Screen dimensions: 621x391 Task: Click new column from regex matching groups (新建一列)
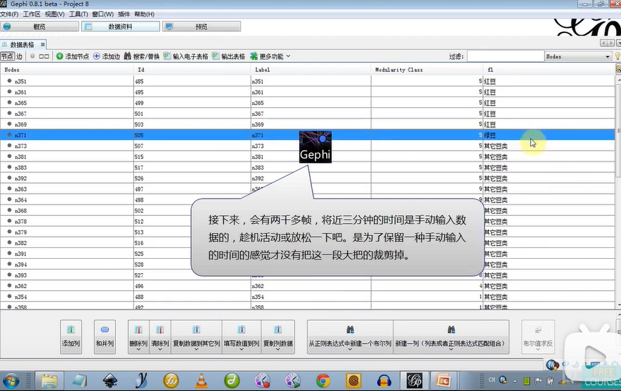(x=451, y=335)
